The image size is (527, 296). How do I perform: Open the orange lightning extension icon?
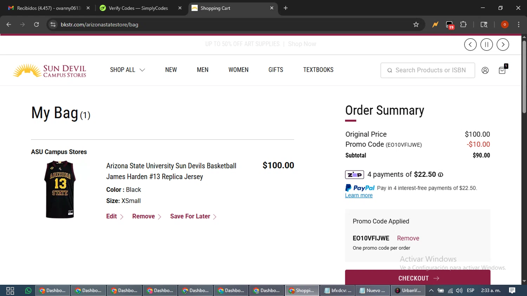click(435, 25)
